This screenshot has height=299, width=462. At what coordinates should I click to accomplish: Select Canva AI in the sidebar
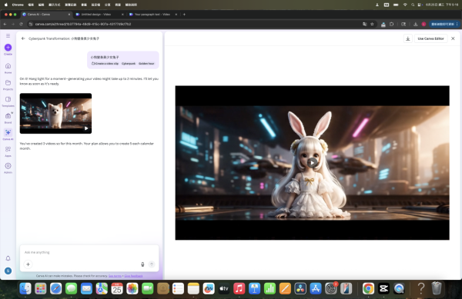[8, 135]
